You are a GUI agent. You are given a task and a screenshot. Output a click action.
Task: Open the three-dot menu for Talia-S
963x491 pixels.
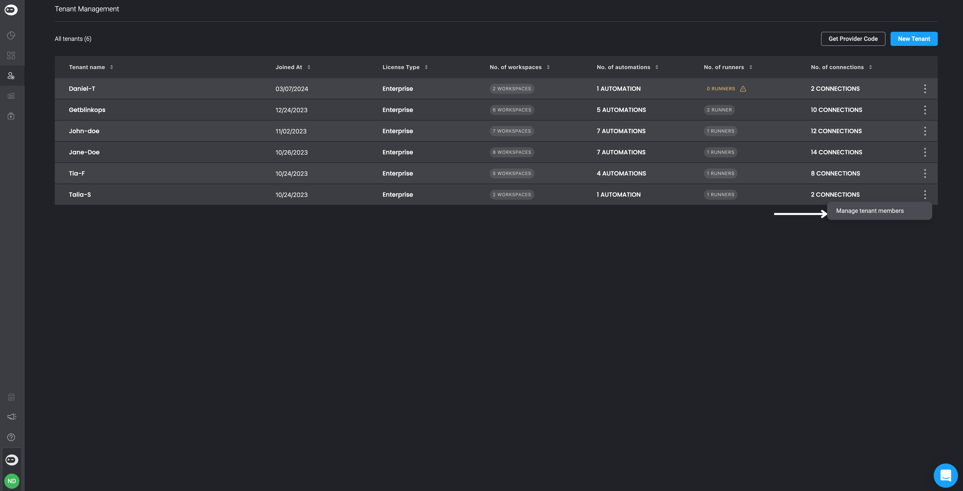pyautogui.click(x=925, y=194)
